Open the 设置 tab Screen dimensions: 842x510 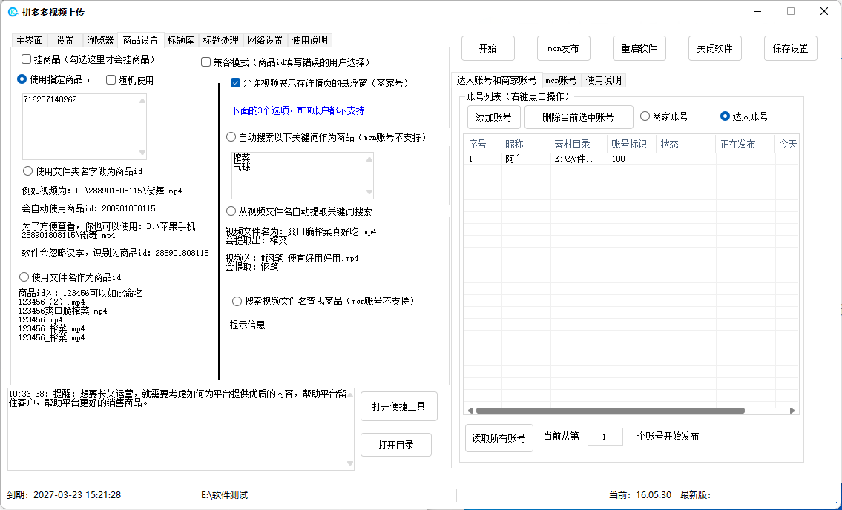click(65, 40)
